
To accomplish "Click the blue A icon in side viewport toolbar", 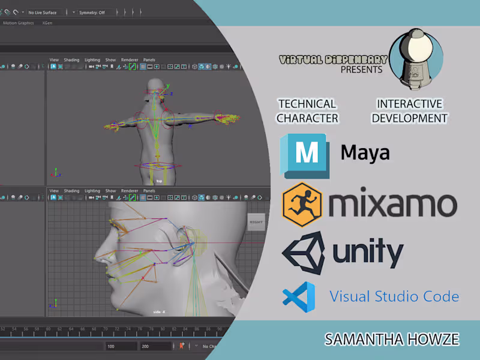I will tap(53, 197).
